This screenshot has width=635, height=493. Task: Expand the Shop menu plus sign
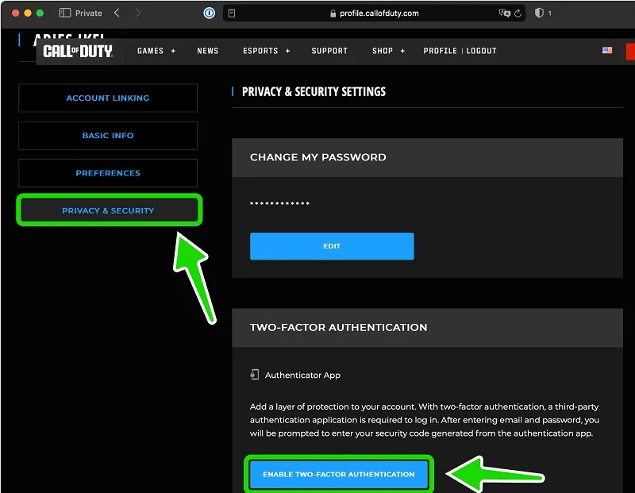[402, 51]
